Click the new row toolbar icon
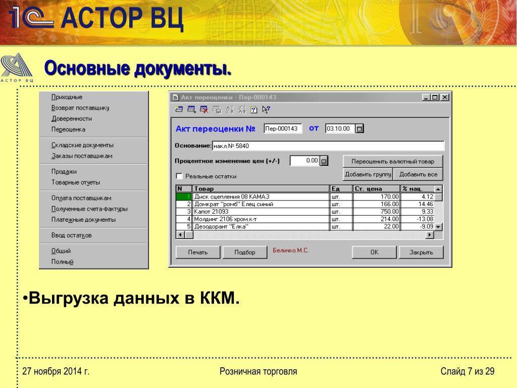Viewport: 517px width, 388px height. click(179, 109)
